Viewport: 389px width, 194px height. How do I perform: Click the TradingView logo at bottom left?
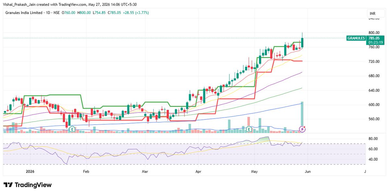point(27,185)
